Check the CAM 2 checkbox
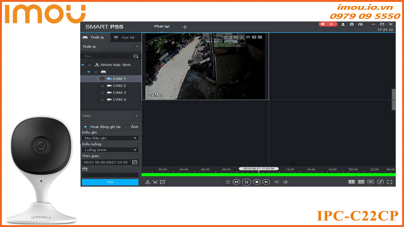Viewport: 404px width, 227px height. [x=102, y=85]
